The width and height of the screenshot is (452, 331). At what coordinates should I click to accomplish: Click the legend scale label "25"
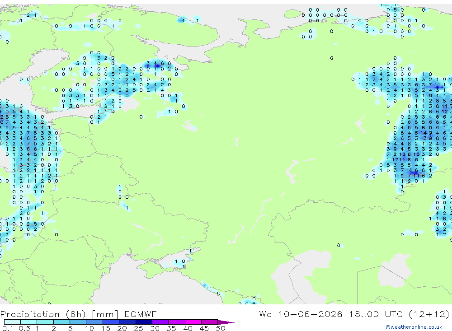click(x=139, y=328)
